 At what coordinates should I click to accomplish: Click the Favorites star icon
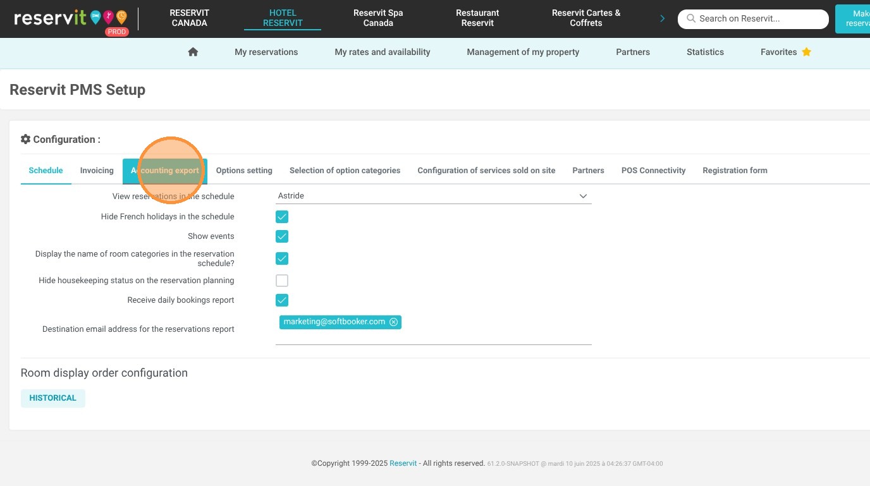click(806, 52)
